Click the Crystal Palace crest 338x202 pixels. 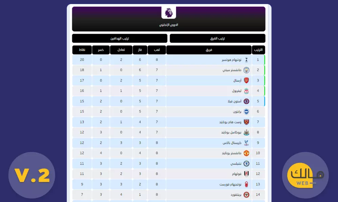pyautogui.click(x=246, y=143)
